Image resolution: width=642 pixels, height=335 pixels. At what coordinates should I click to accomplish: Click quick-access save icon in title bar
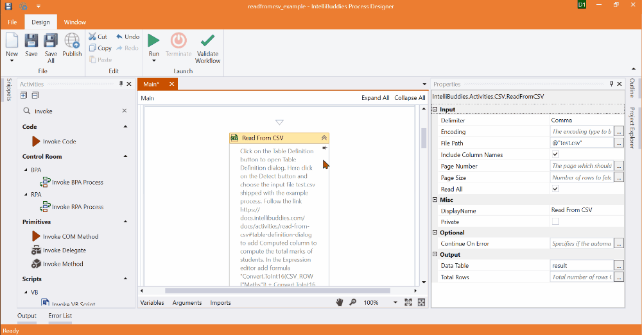tap(8, 6)
